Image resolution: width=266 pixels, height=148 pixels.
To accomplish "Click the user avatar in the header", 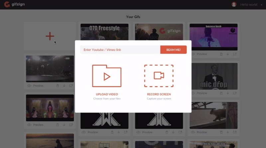I will 234,4.
